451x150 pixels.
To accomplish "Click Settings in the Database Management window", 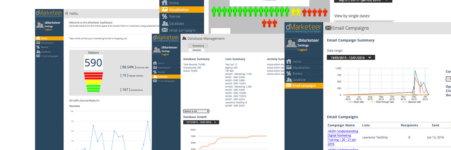I will (x=166, y=51).
